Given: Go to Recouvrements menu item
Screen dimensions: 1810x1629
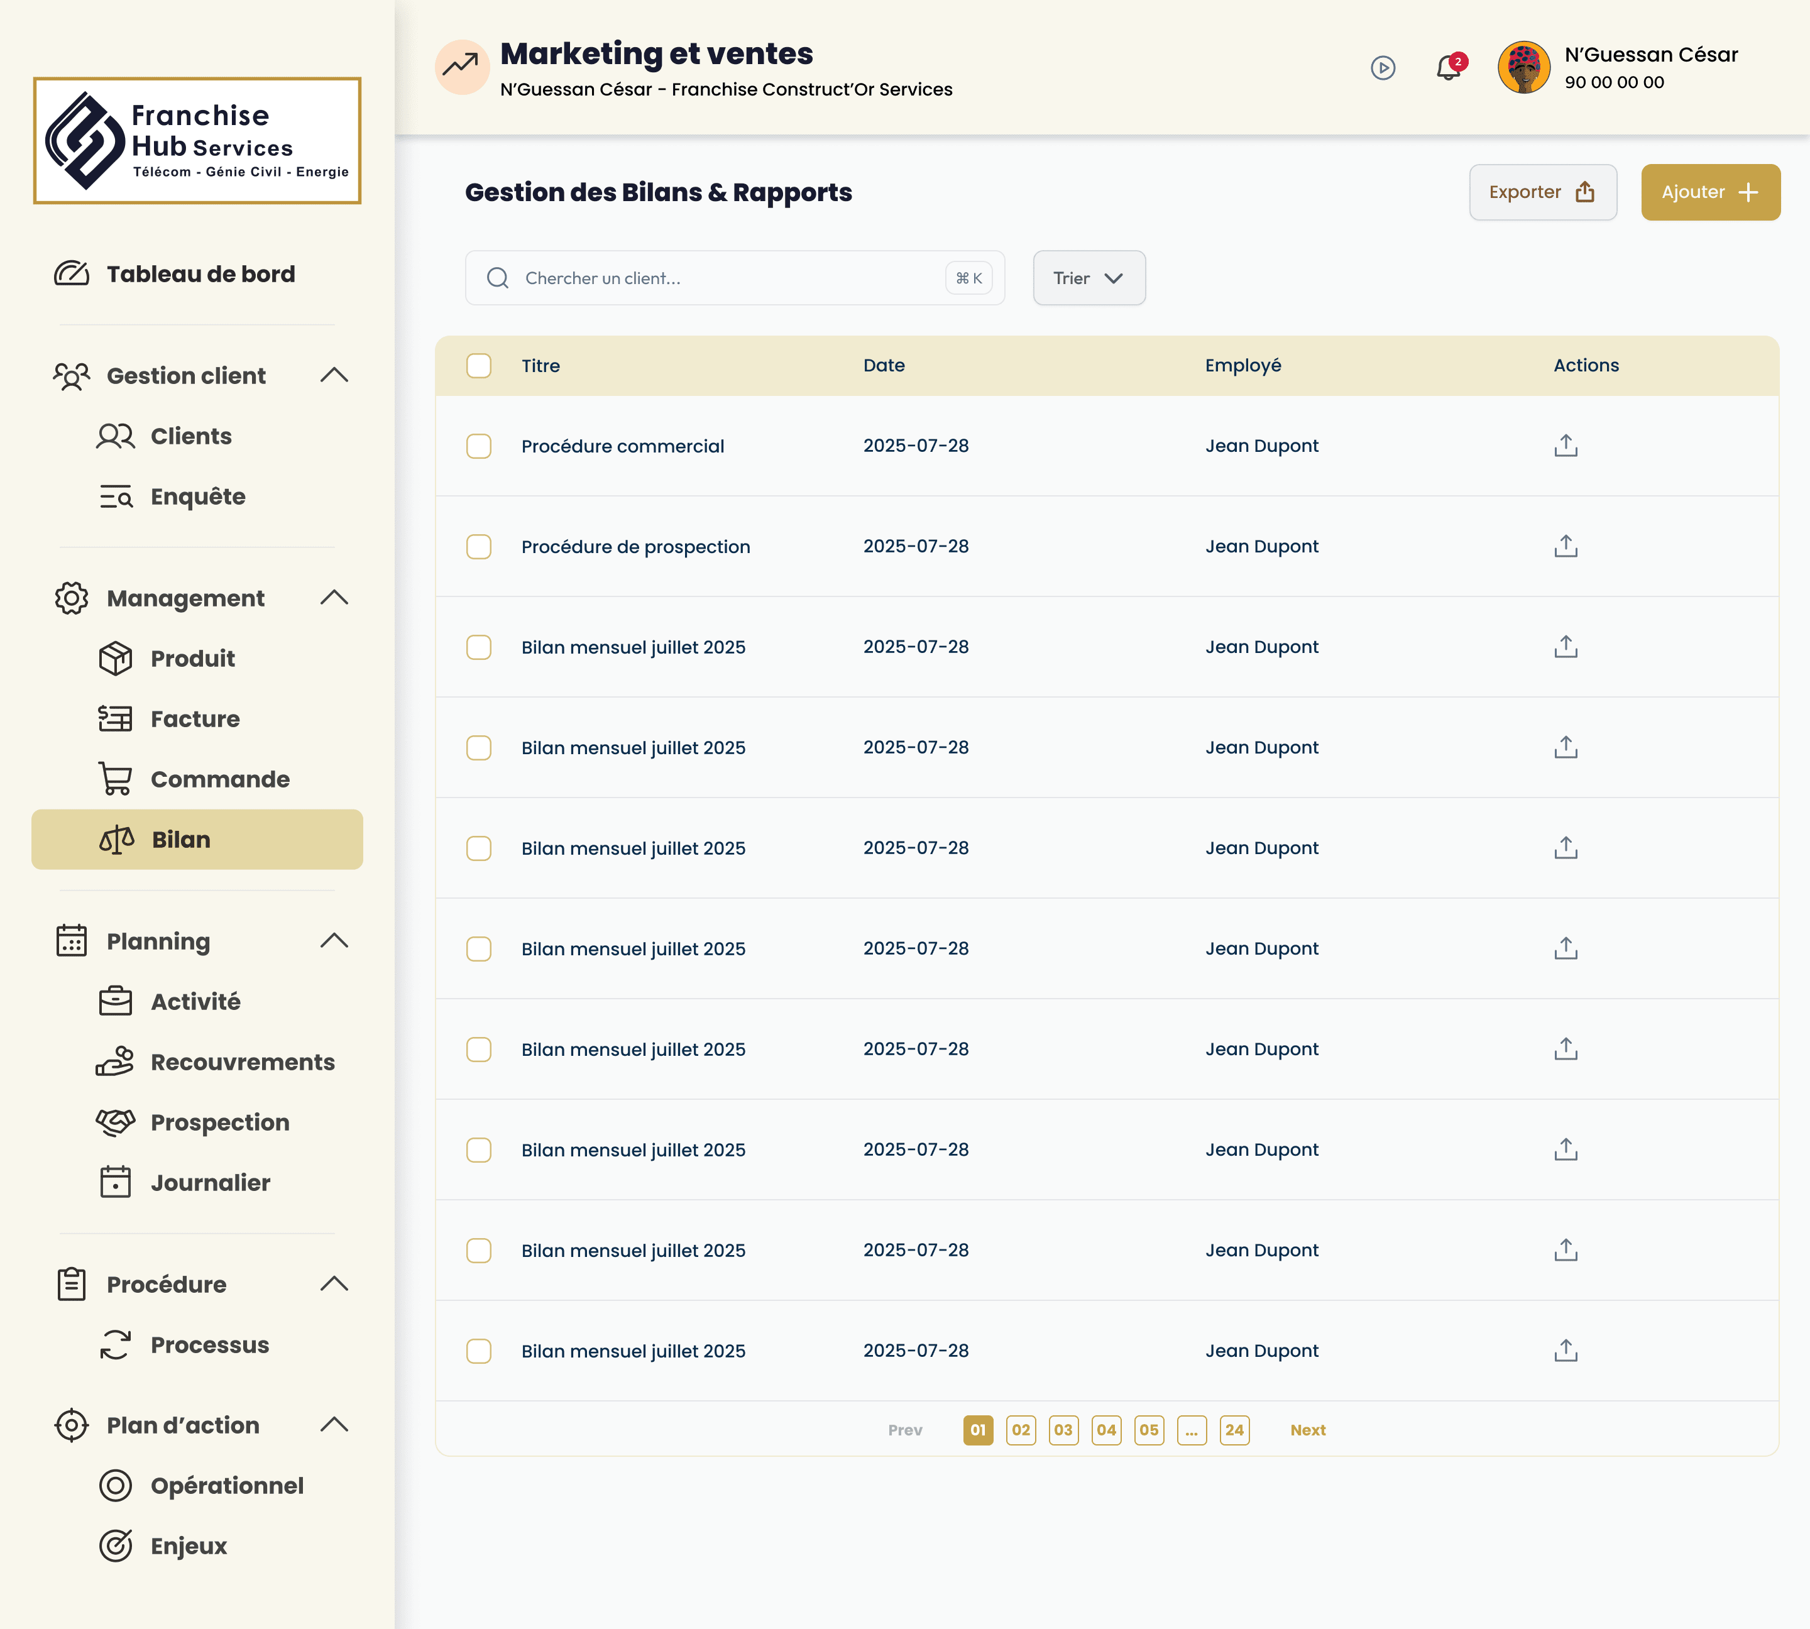Looking at the screenshot, I should pyautogui.click(x=242, y=1061).
